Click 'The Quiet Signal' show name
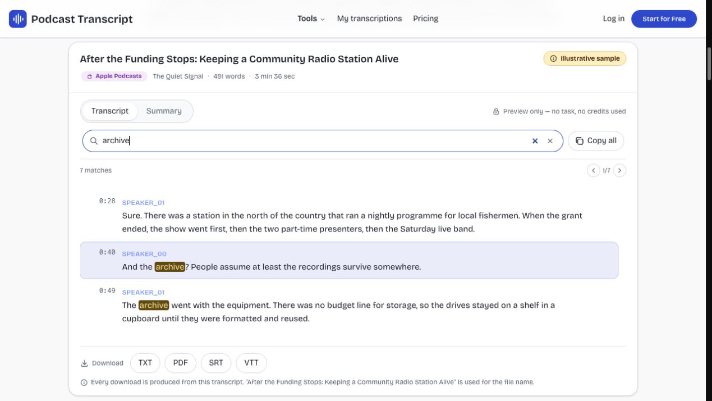The image size is (712, 401). coord(178,76)
